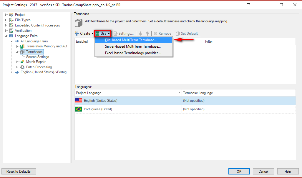302x178 pixels.
Task: Click the Brazil flag icon
Action: coord(79,109)
